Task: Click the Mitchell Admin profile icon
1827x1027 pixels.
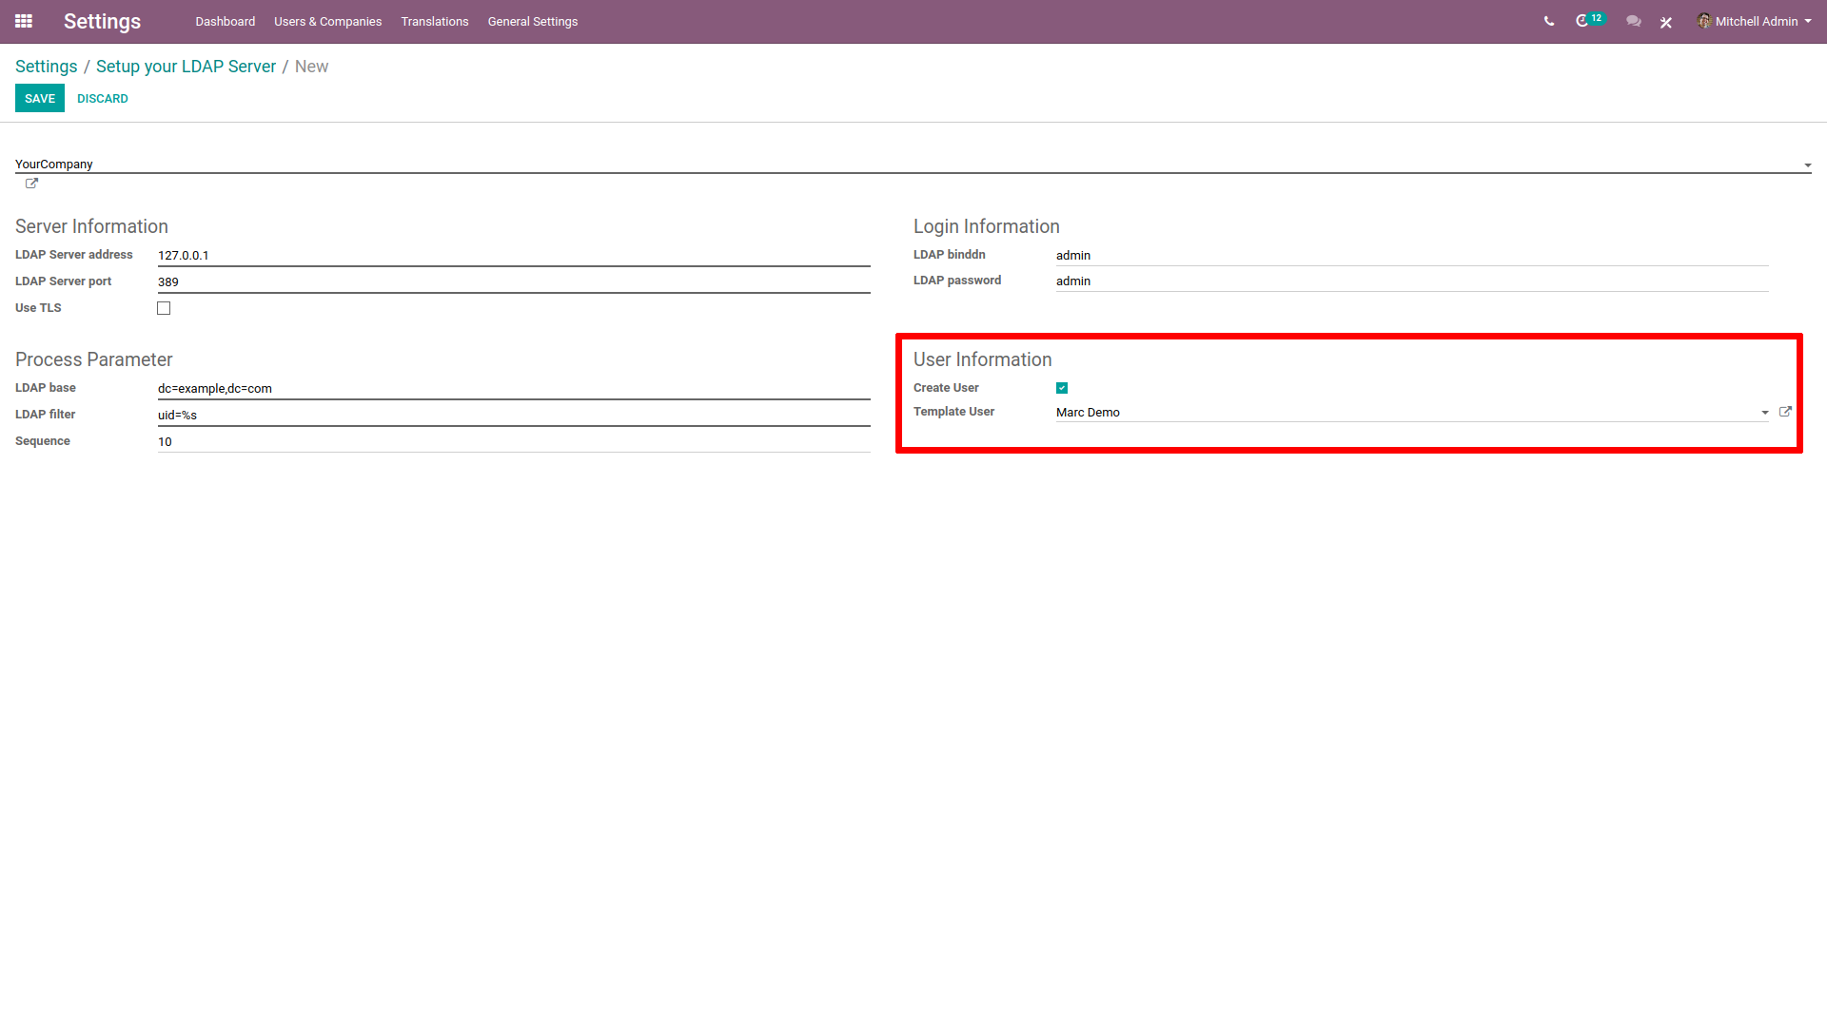Action: coord(1704,21)
